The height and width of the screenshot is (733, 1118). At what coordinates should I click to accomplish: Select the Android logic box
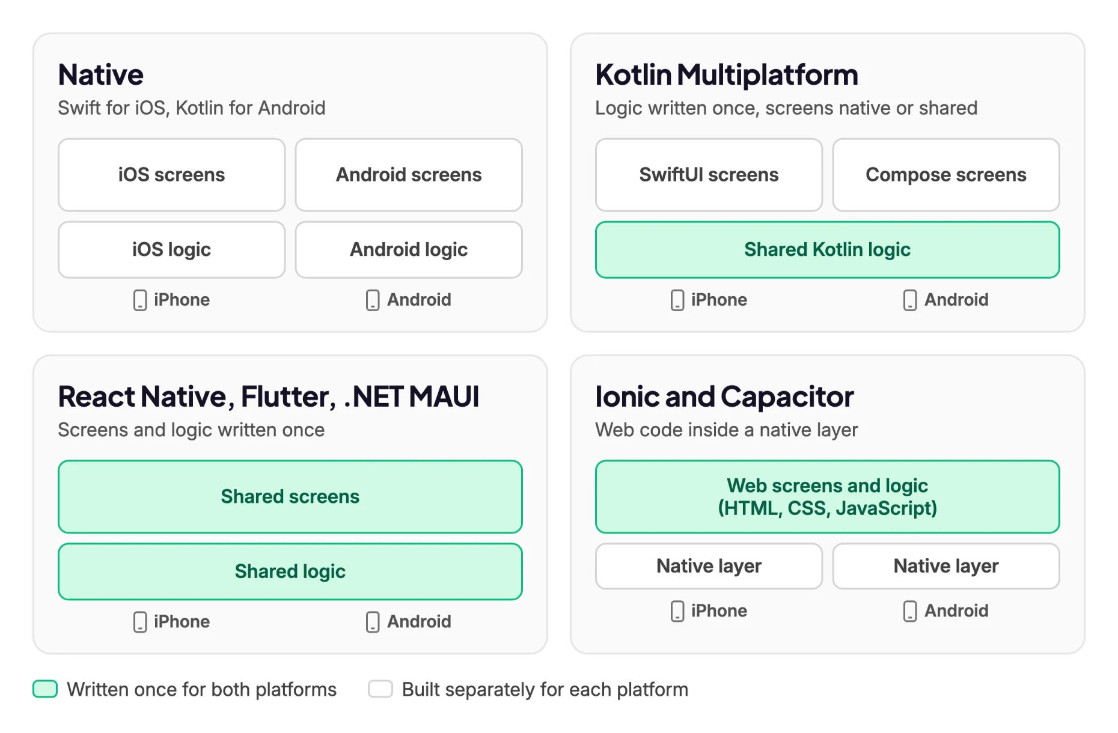409,250
